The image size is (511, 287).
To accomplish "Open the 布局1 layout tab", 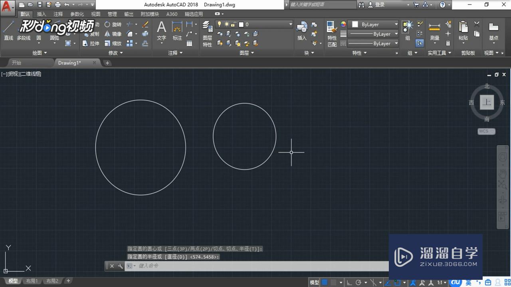I will (x=32, y=281).
